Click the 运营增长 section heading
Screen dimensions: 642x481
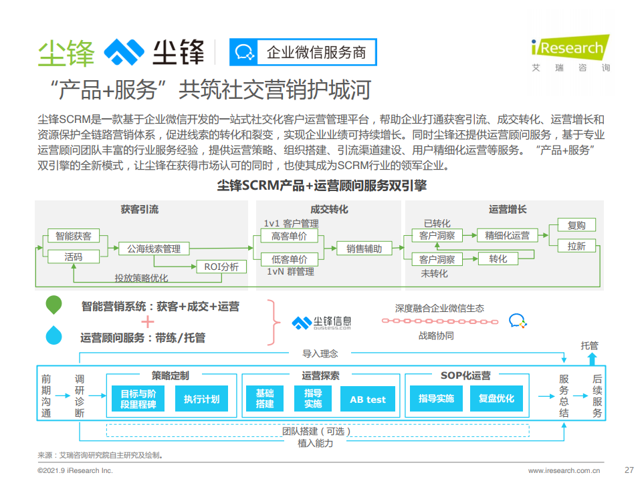(x=508, y=209)
